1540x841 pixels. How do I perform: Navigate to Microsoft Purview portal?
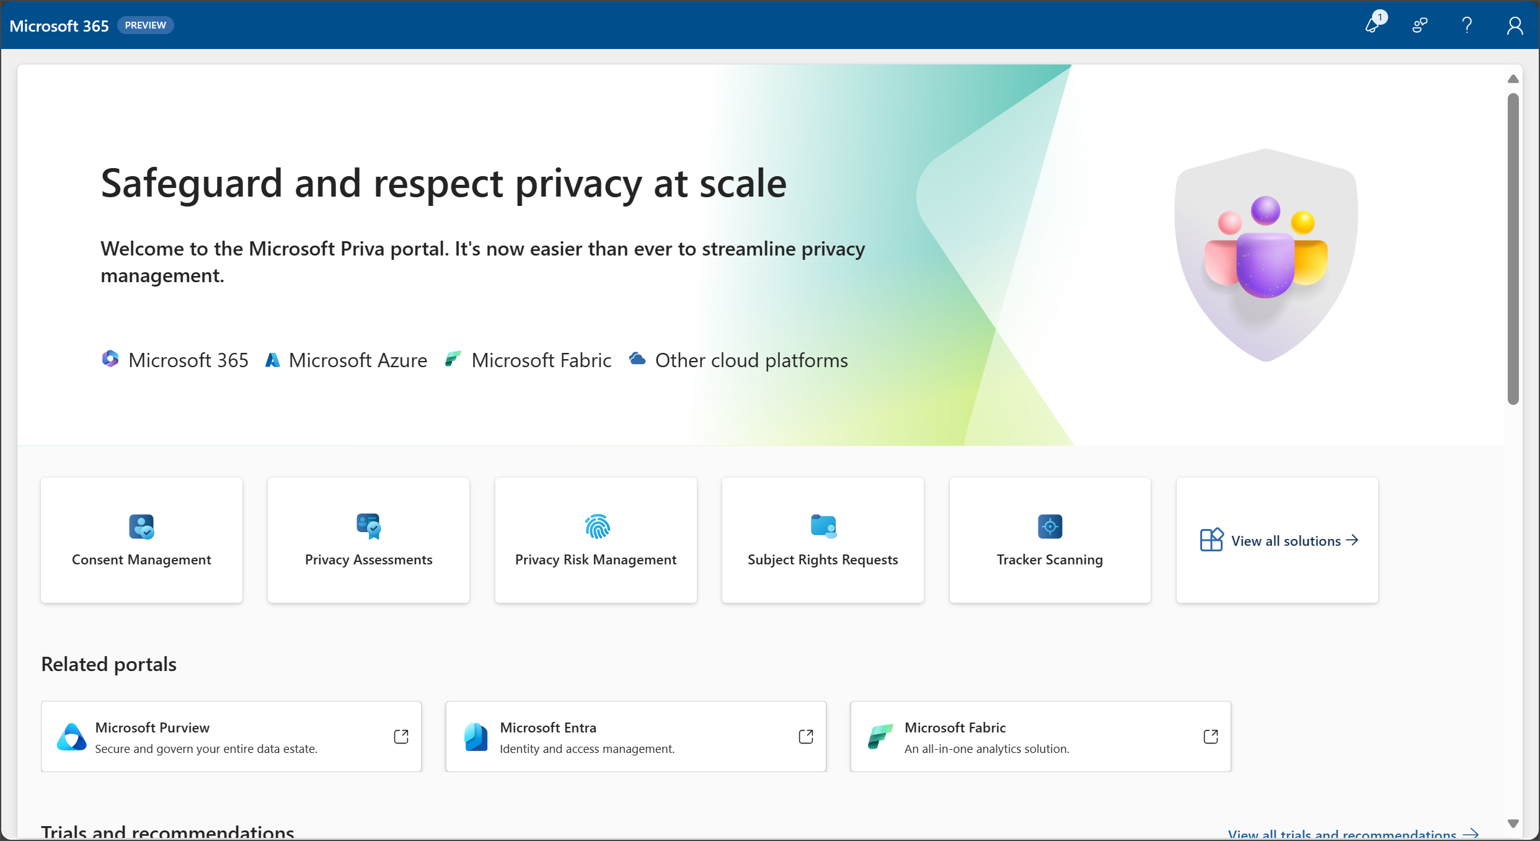click(231, 736)
